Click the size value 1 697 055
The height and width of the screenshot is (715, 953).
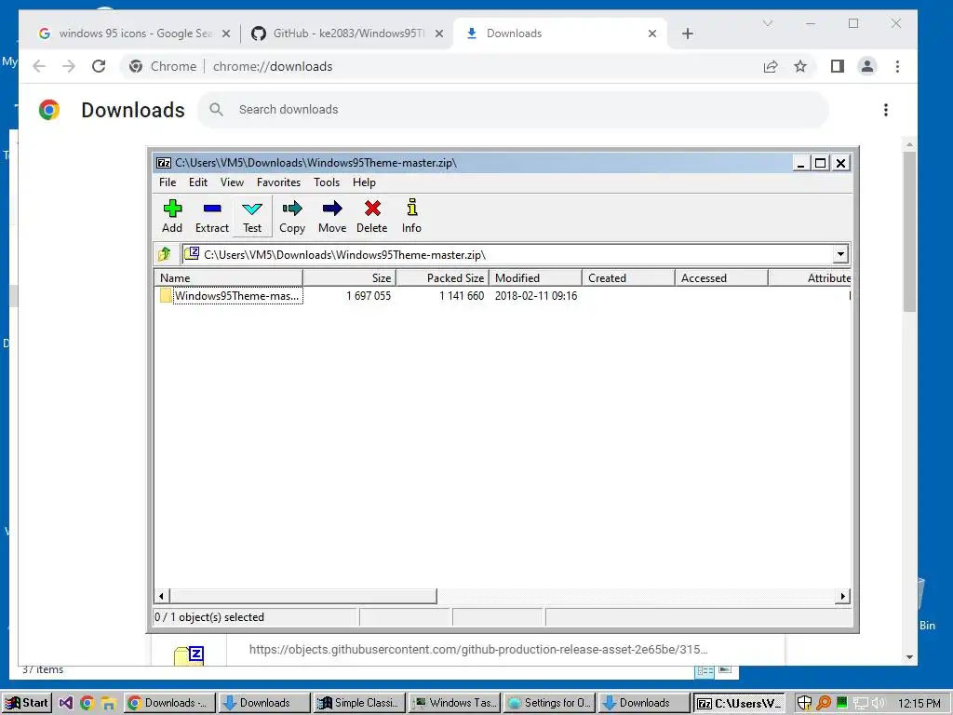tap(369, 296)
